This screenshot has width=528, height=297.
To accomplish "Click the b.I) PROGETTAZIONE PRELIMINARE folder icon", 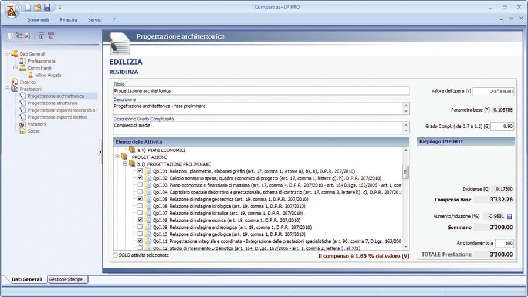I will coord(133,164).
